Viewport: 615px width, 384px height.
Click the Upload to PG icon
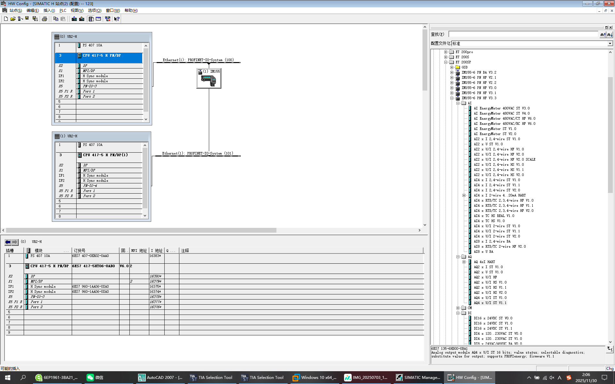(x=82, y=19)
